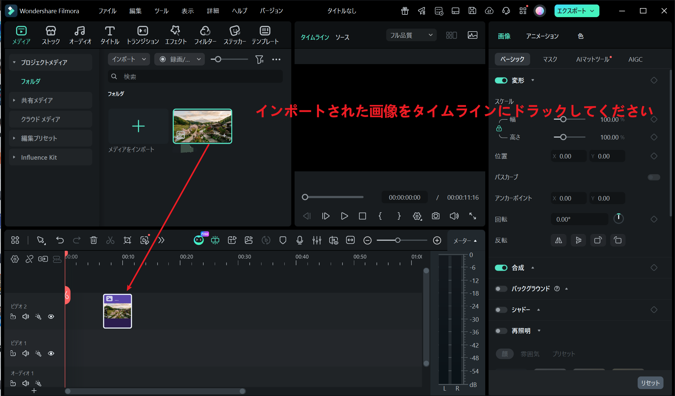The height and width of the screenshot is (396, 675).
Task: Select the crop tool in timeline toolbar
Action: [x=127, y=240]
